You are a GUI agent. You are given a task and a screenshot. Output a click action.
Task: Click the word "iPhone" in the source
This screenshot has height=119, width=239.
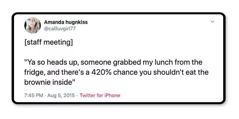pyautogui.click(x=112, y=95)
